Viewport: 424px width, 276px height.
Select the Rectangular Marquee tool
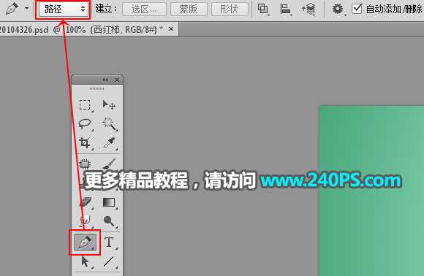point(85,105)
